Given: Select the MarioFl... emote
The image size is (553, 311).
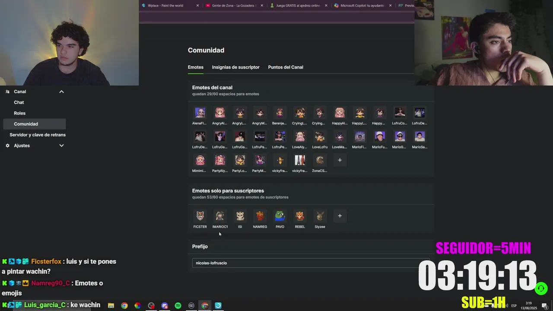Looking at the screenshot, I should pyautogui.click(x=359, y=136).
